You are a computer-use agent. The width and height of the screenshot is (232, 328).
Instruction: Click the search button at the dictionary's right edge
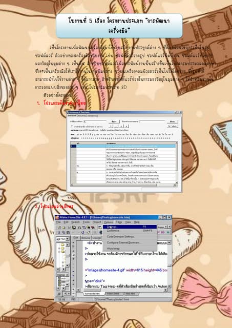pyautogui.click(x=173, y=121)
